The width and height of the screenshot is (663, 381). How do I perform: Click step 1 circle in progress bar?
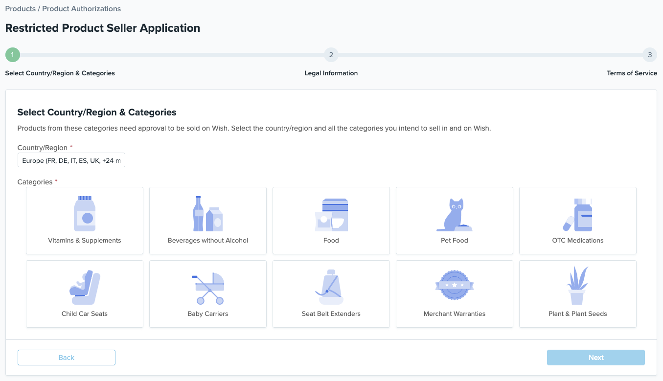[13, 55]
